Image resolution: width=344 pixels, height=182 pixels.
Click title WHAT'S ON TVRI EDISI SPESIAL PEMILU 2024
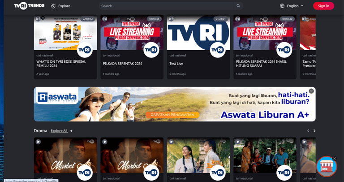click(61, 64)
